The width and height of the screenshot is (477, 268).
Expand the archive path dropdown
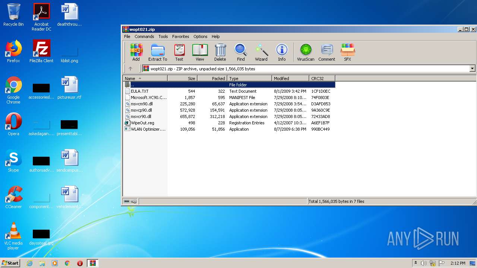click(x=472, y=68)
